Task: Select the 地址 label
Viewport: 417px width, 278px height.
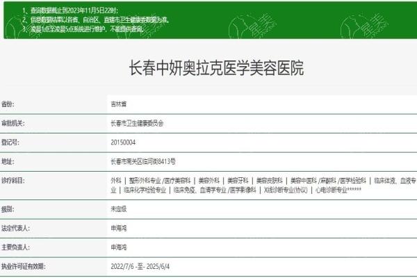Action: click(x=8, y=161)
